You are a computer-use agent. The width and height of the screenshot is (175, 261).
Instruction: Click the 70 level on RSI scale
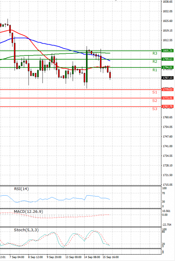163,193
